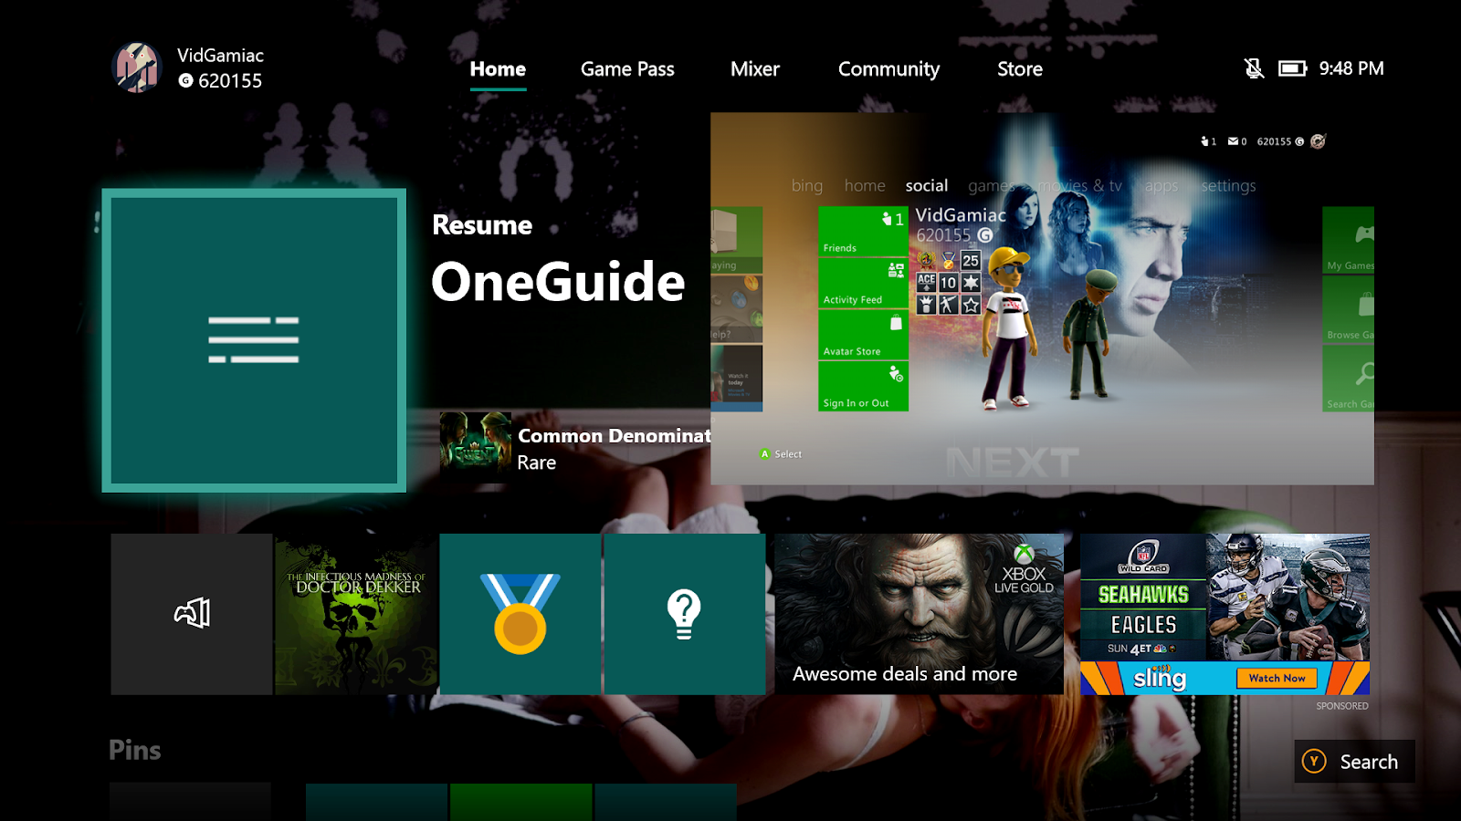Click the A Select prompt in the preview

pos(781,454)
